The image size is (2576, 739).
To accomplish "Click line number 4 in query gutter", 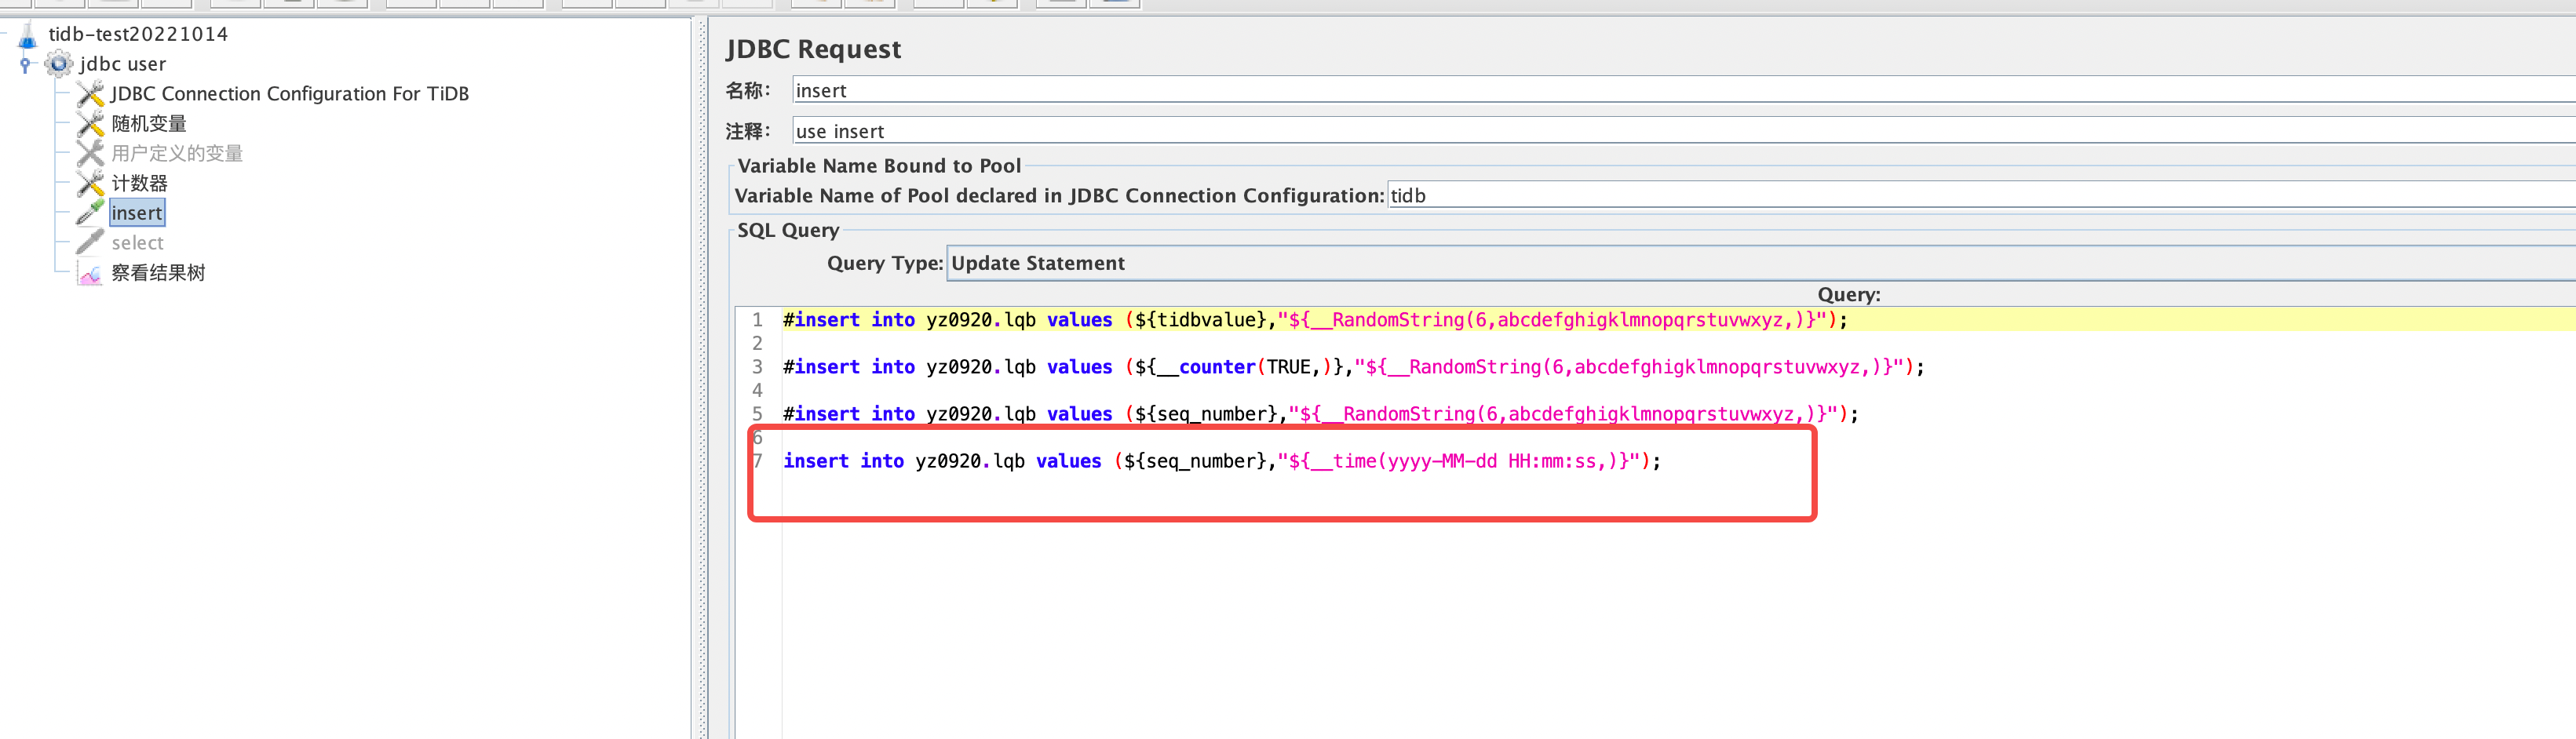I will tap(757, 390).
